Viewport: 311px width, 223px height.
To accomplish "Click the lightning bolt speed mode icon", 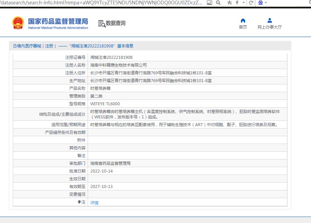I will coord(237,3).
